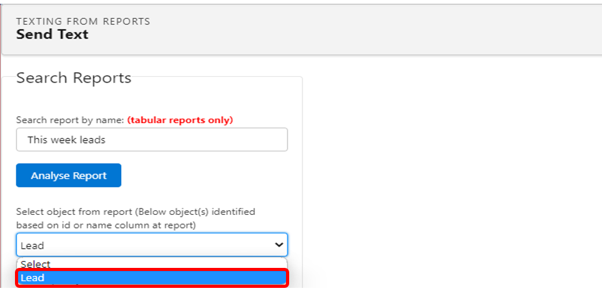
Task: Click the 'TEXTING FROM REPORTS' header label
Action: point(83,21)
